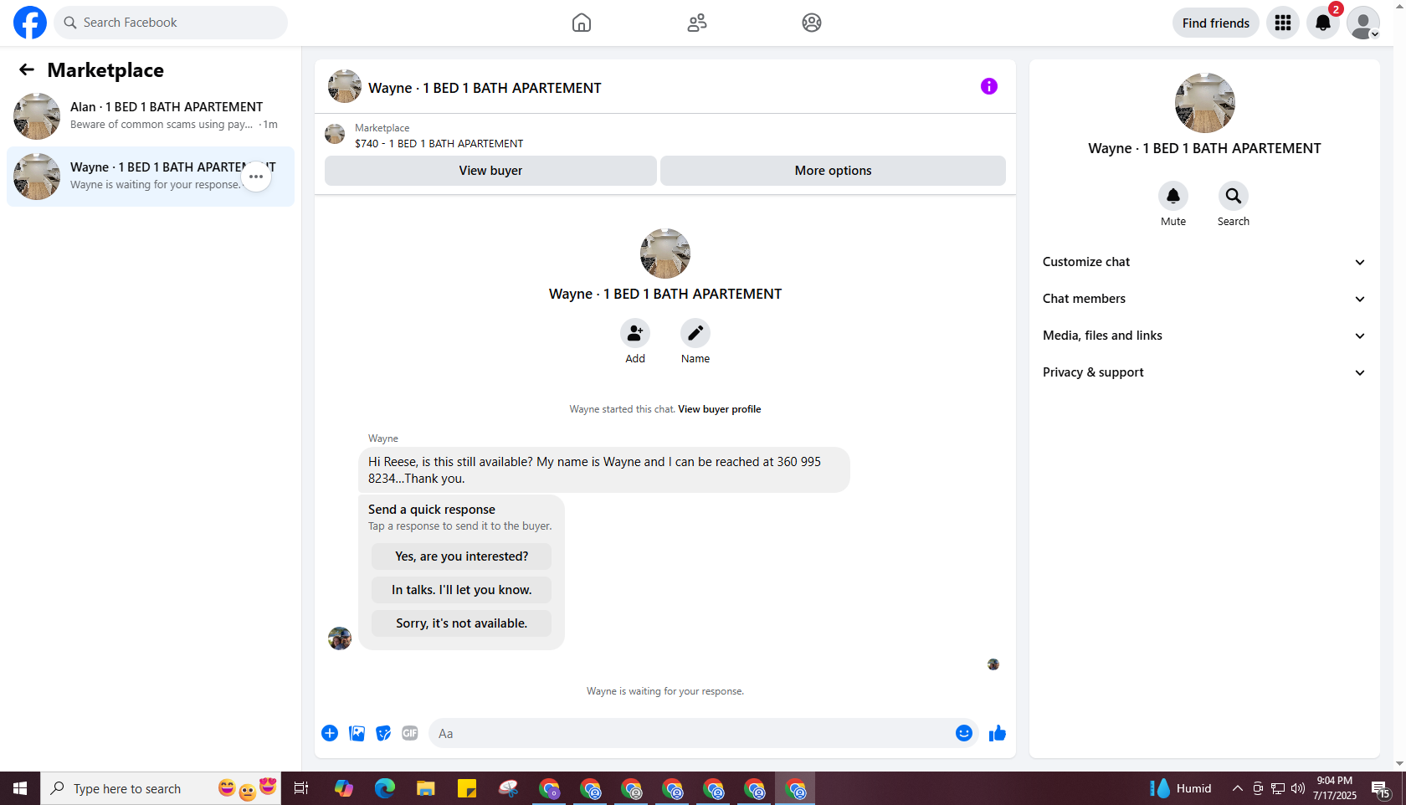
Task: Open the three-dot options on Wayne's conversation
Action: 256,177
